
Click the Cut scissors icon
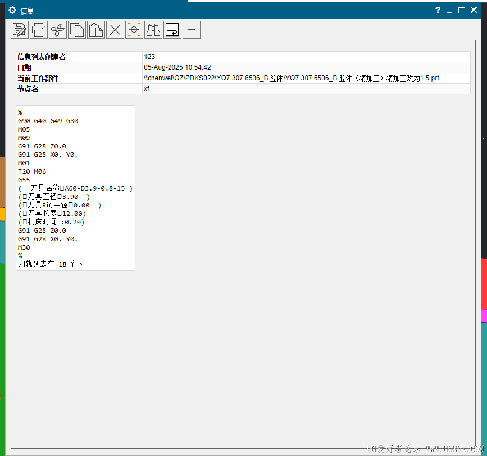click(58, 30)
